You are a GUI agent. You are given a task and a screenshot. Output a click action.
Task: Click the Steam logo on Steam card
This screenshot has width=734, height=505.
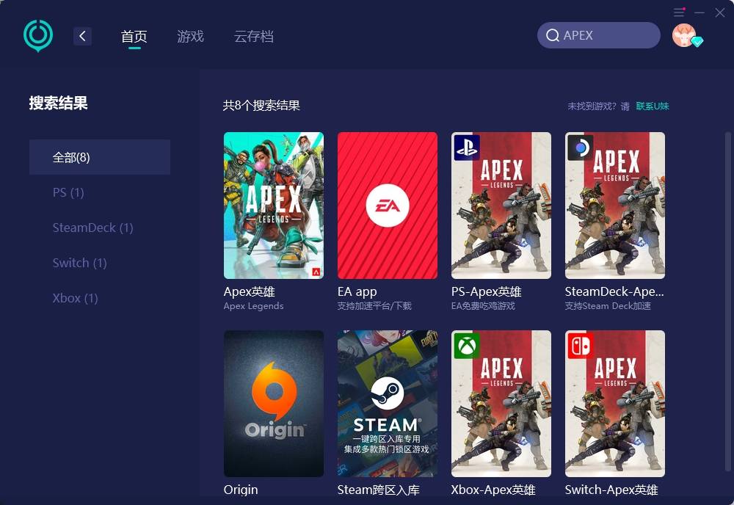tap(387, 393)
